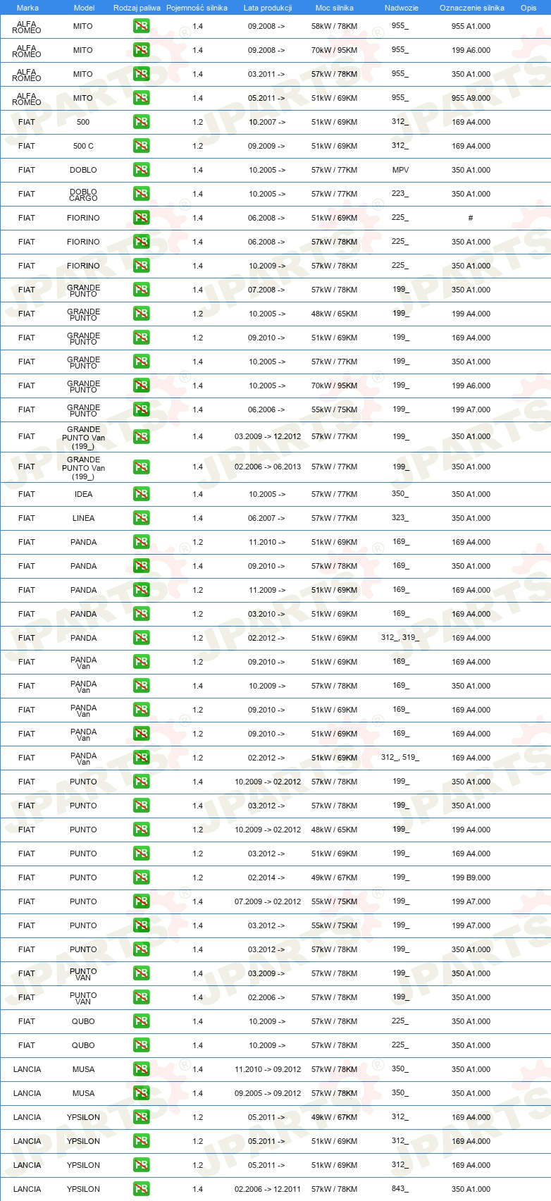Click the Model column header
The width and height of the screenshot is (551, 1201).
84,8
